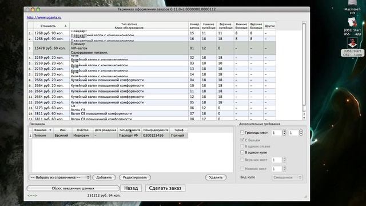Select row 13 priced 5173 руб. 60 коп.
This screenshot has height=206, width=366.
152,108
